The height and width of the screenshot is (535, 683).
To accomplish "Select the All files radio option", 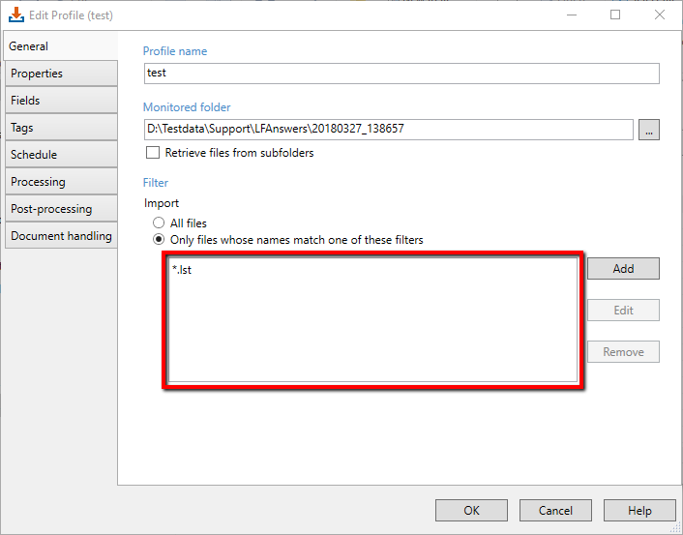I will coord(159,223).
